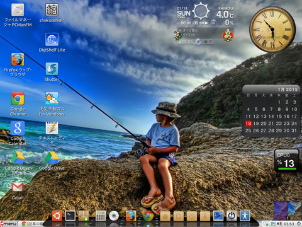Screen dimensions: 302x227
Task: Open the accessibility icon in the dock
Action: pyautogui.click(x=245, y=216)
